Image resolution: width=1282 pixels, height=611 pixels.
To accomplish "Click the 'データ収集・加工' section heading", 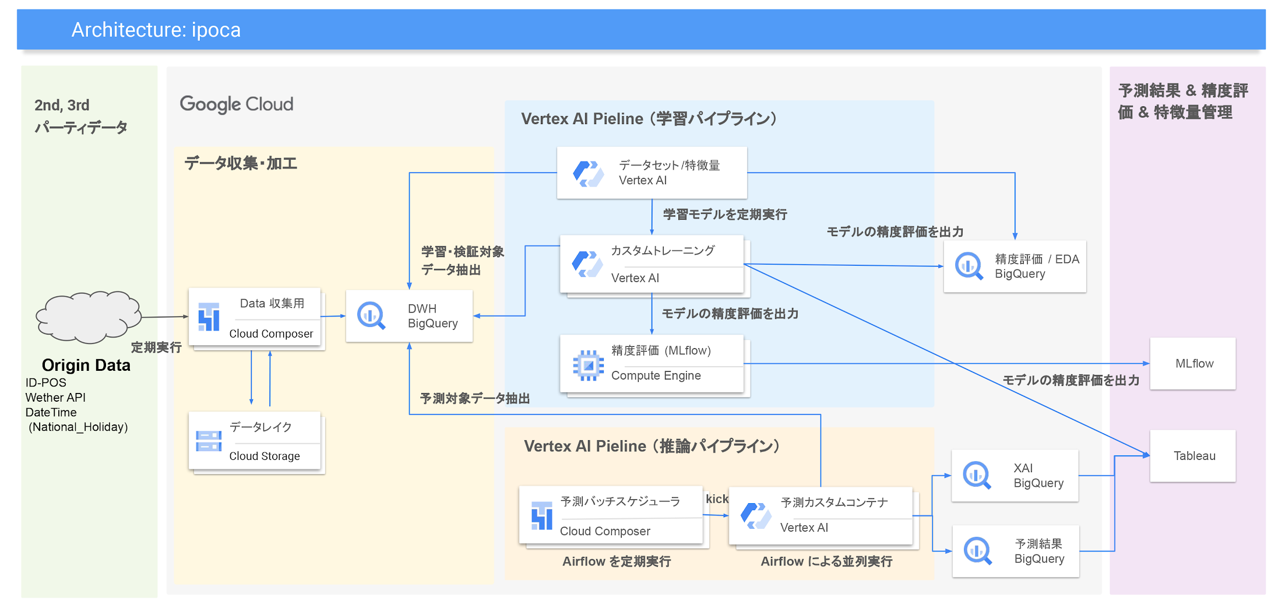I will 241,163.
